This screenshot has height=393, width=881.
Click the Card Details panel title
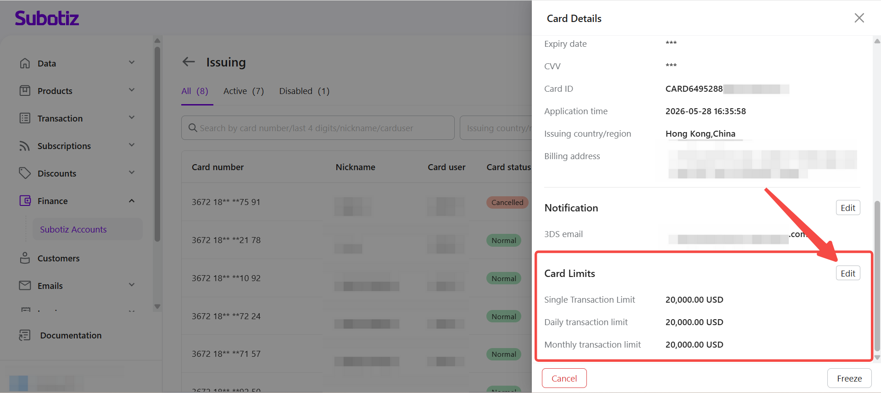click(574, 18)
